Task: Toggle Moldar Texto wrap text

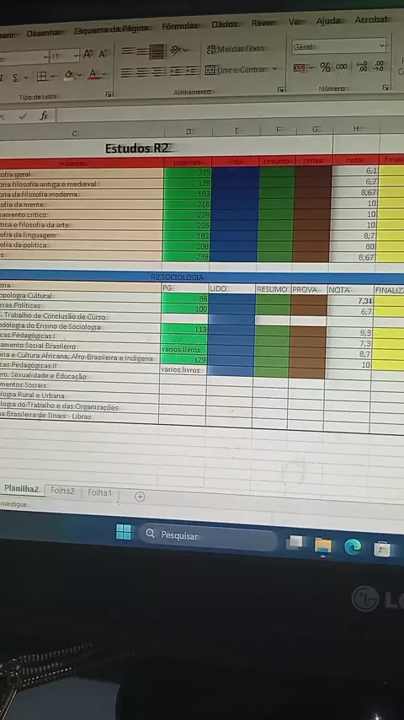Action: [x=236, y=49]
